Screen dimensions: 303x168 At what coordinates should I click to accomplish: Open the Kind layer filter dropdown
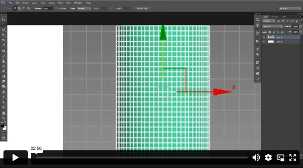(269, 21)
